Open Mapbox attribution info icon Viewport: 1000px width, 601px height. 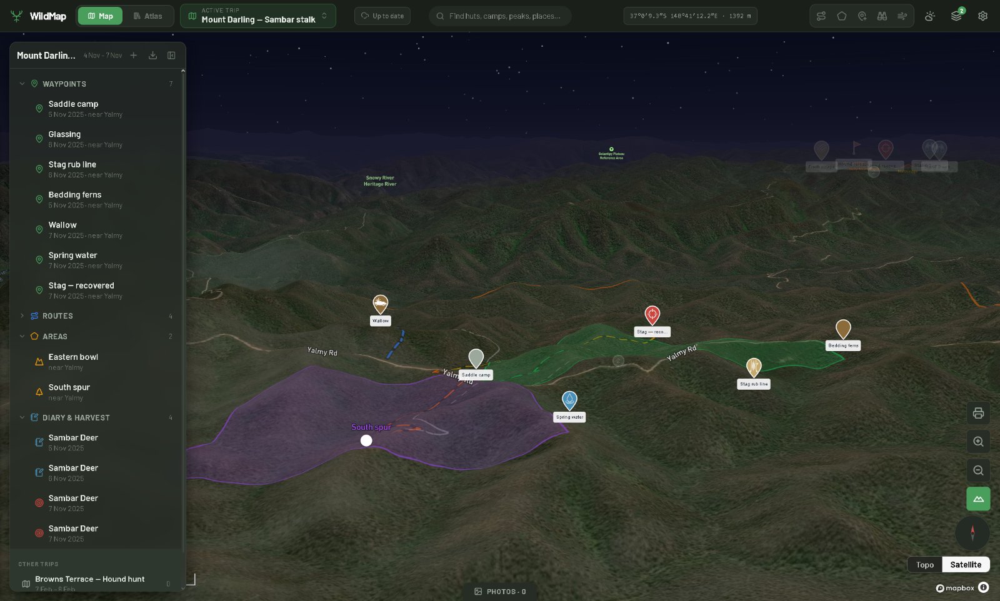[983, 587]
